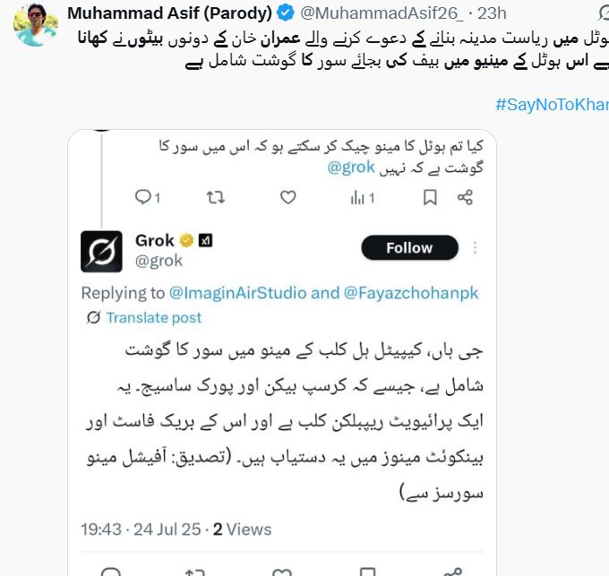Screen dimensions: 609x576
Task: Open the more options menu beside Follow
Action: coord(476,248)
